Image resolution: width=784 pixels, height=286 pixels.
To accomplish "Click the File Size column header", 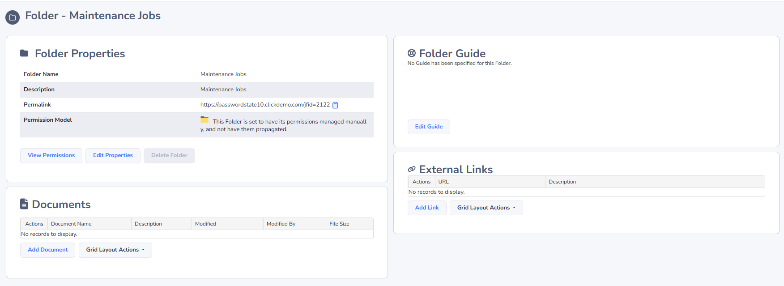I will 339,224.
